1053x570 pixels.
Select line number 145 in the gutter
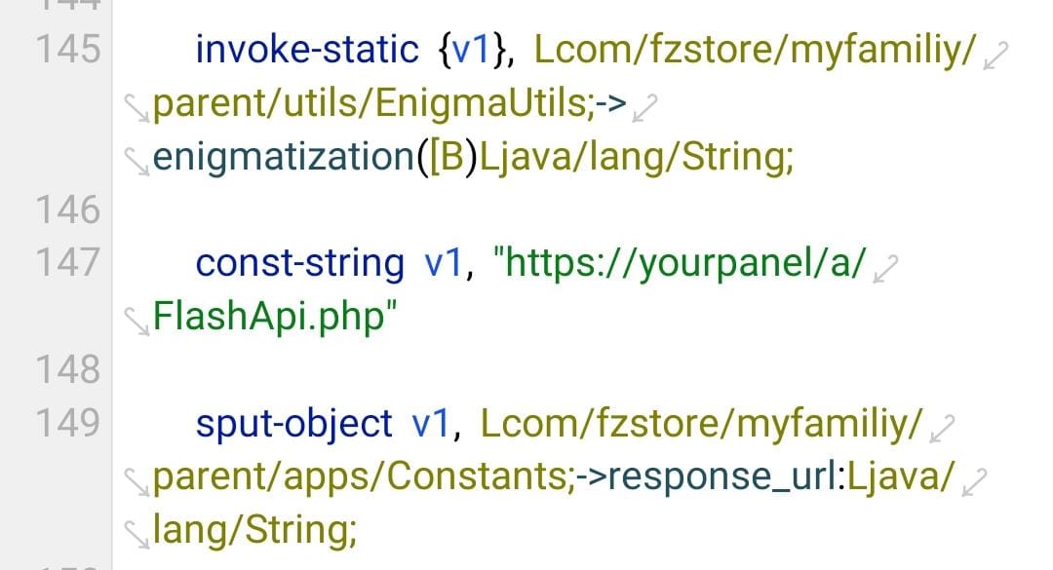pos(68,49)
